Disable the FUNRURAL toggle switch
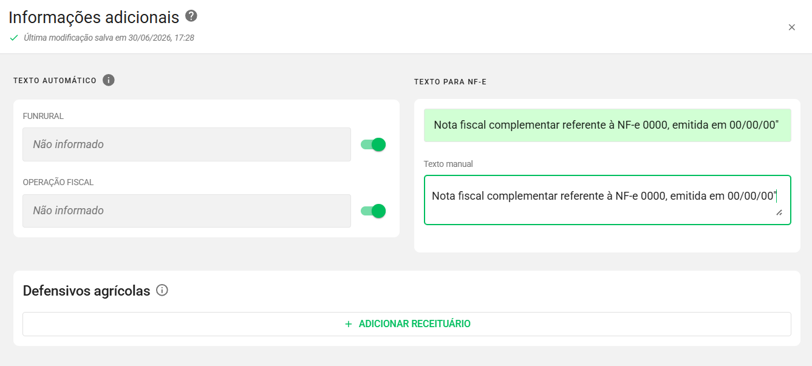 click(x=373, y=144)
